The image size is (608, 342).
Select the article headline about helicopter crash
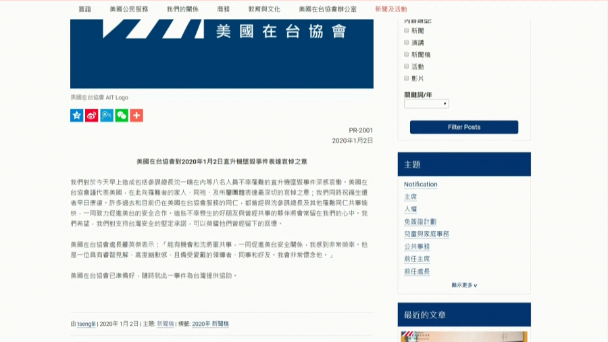pos(222,162)
